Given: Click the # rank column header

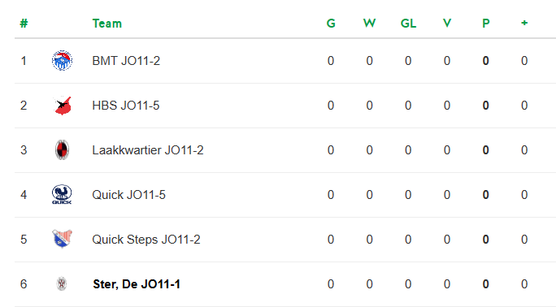Looking at the screenshot, I should [24, 24].
